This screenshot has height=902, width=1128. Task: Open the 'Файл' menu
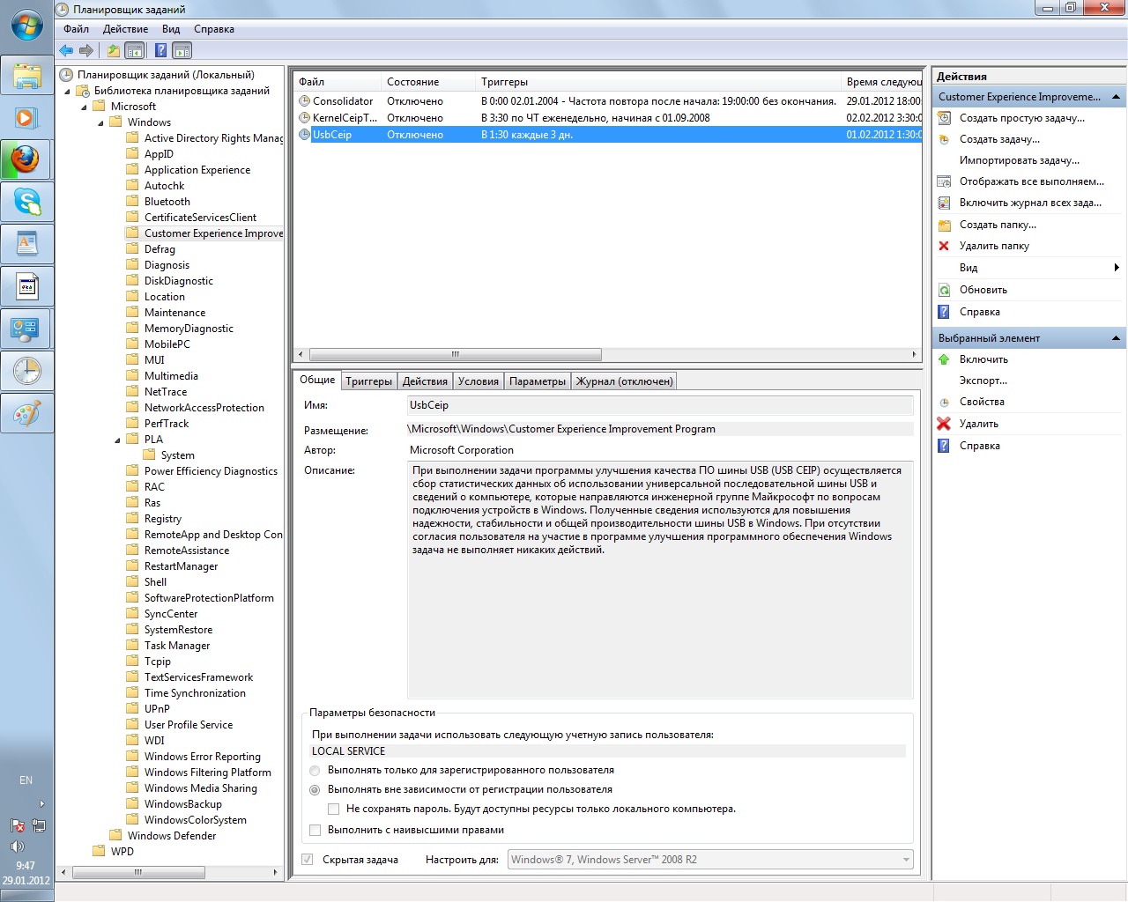pyautogui.click(x=76, y=29)
